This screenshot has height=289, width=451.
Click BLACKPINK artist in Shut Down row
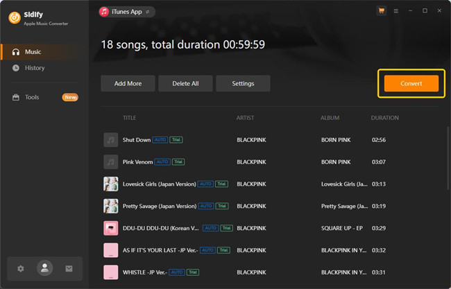click(x=251, y=140)
